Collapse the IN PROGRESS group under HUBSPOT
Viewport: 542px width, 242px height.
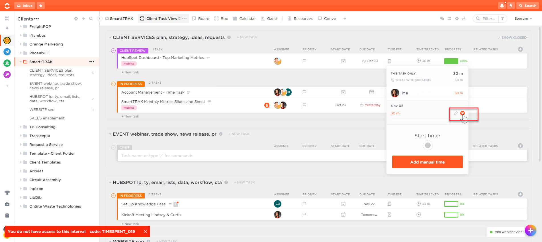(113, 196)
